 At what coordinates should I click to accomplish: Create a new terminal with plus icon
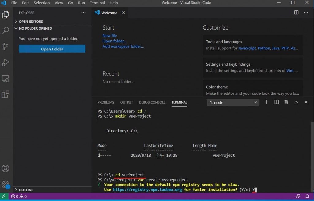pos(266,102)
